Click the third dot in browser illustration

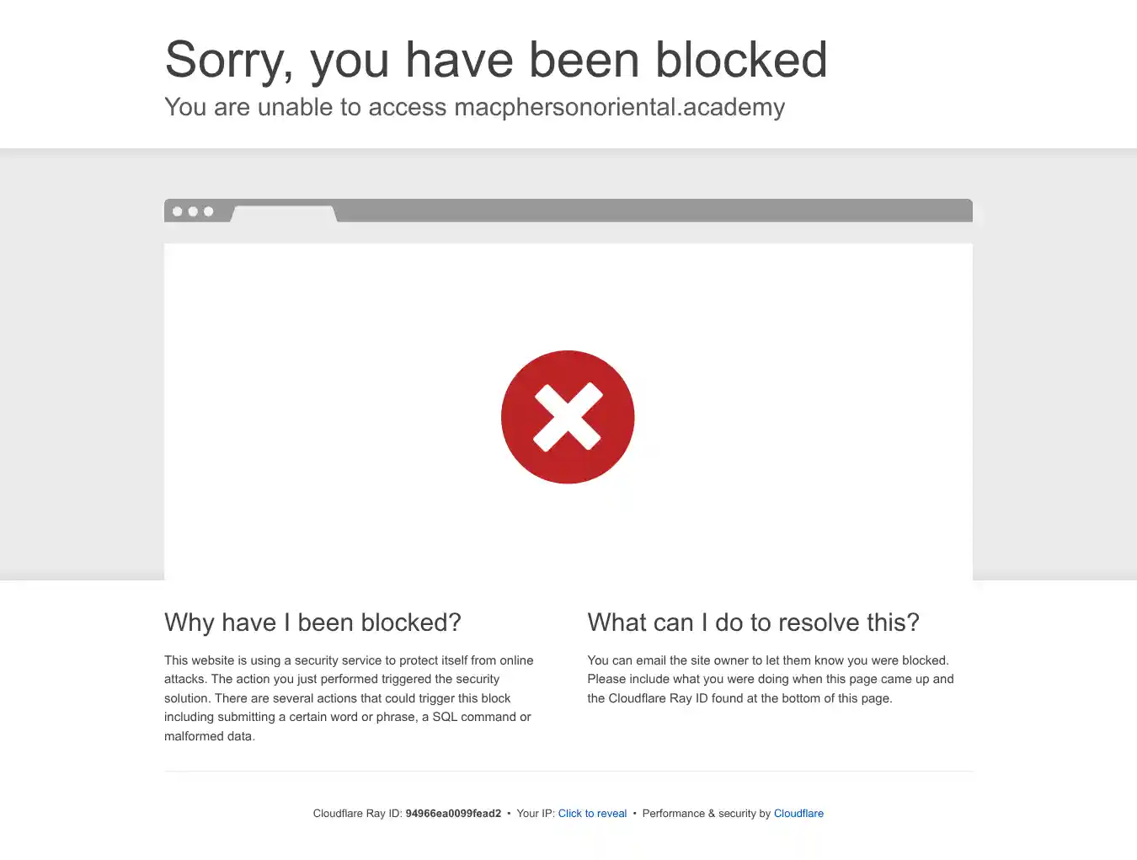[209, 211]
